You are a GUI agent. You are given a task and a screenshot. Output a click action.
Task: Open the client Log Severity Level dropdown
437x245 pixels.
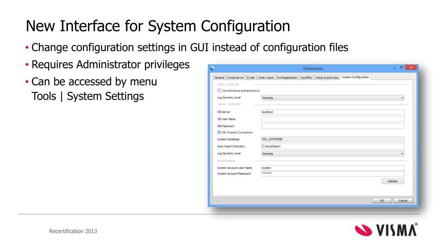coord(332,98)
